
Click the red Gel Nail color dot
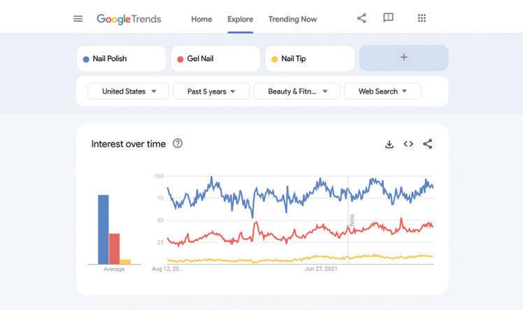180,59
